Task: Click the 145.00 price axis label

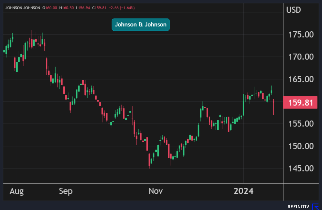Action: pyautogui.click(x=300, y=168)
